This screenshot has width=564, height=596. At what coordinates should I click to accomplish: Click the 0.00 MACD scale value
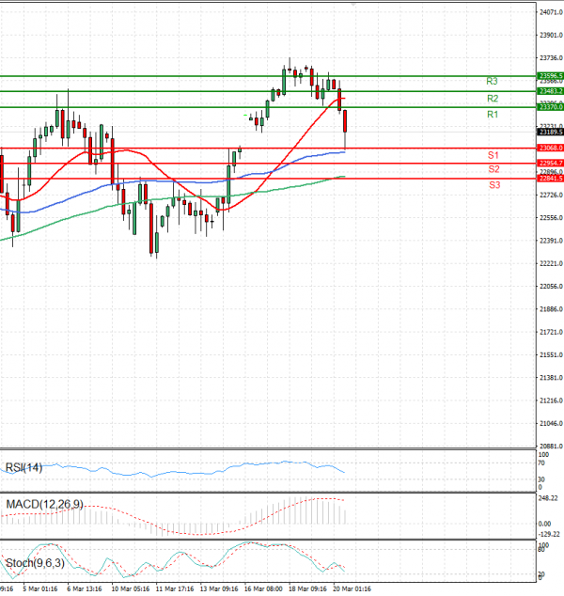point(544,524)
